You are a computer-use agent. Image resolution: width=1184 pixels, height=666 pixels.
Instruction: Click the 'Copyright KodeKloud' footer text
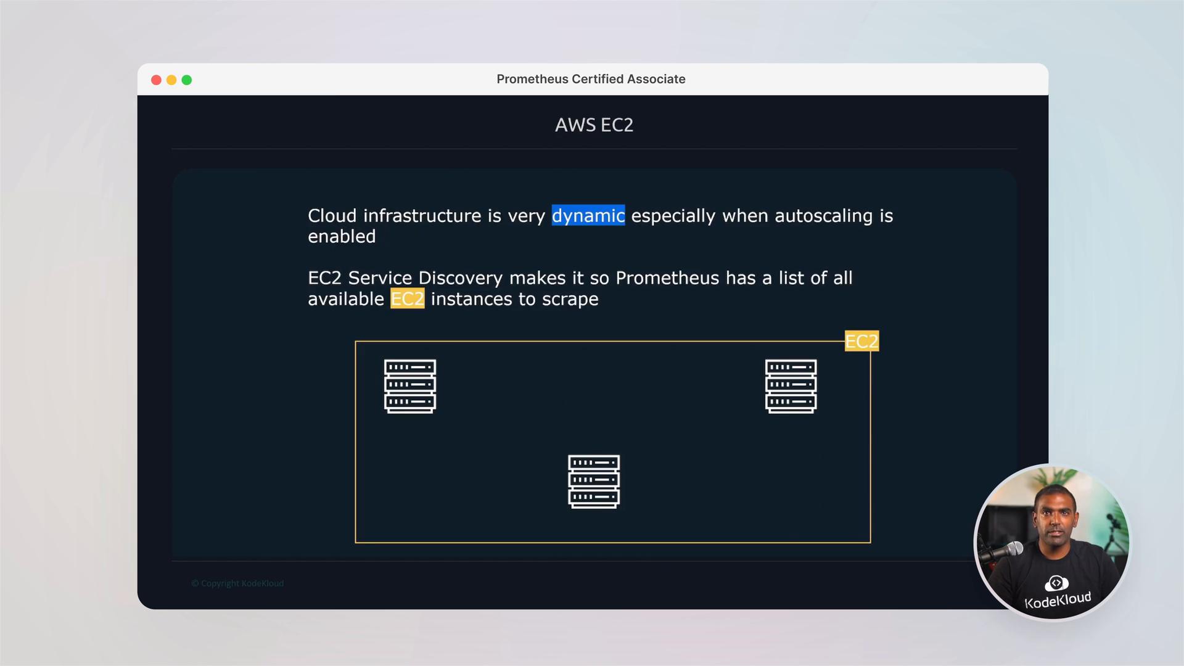pos(237,583)
